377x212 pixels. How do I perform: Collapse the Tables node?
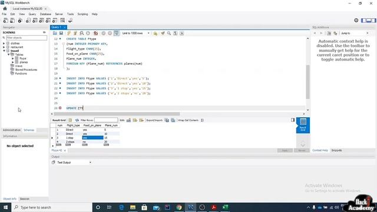(x=8, y=55)
